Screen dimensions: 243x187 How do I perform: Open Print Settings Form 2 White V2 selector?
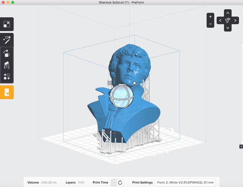[186, 182]
